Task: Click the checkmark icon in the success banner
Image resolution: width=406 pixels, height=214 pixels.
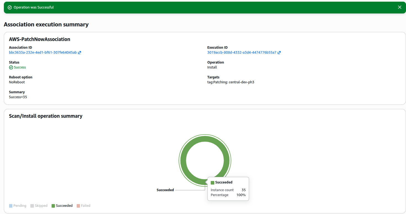Action: pos(10,7)
